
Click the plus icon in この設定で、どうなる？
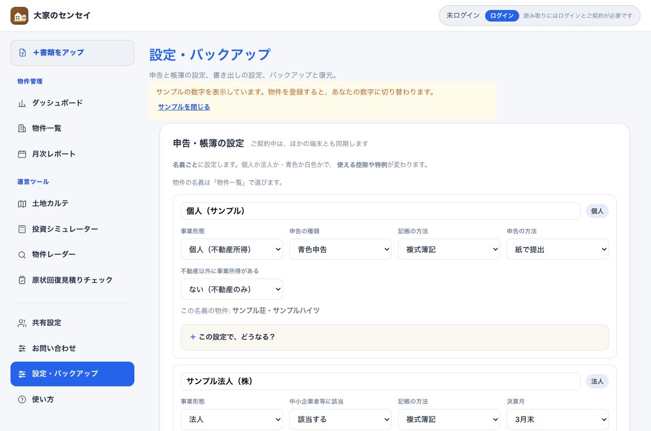(x=193, y=337)
